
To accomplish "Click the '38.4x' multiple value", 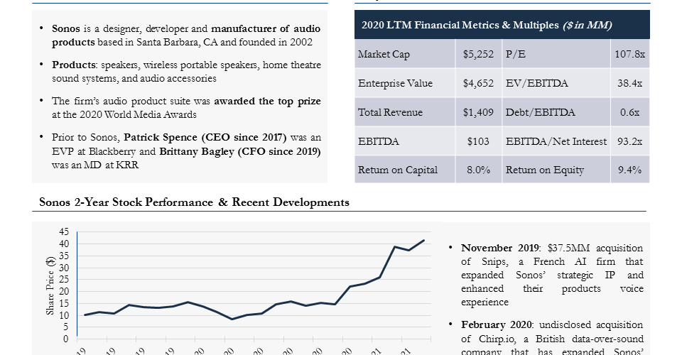I will (630, 84).
